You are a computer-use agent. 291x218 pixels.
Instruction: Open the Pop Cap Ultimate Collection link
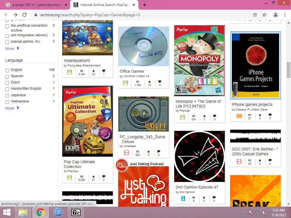(x=80, y=164)
